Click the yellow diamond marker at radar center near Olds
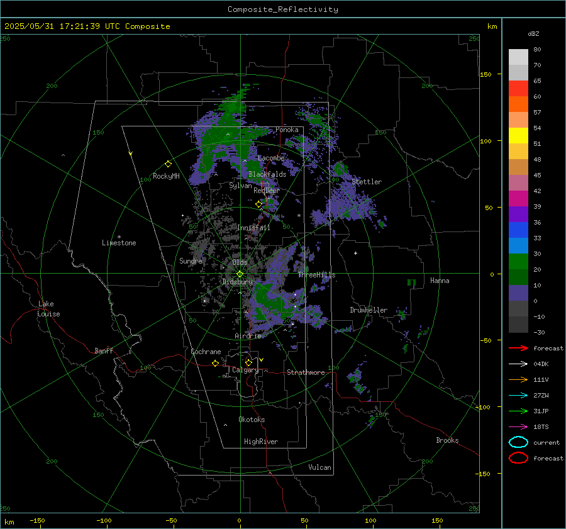 tap(240, 274)
